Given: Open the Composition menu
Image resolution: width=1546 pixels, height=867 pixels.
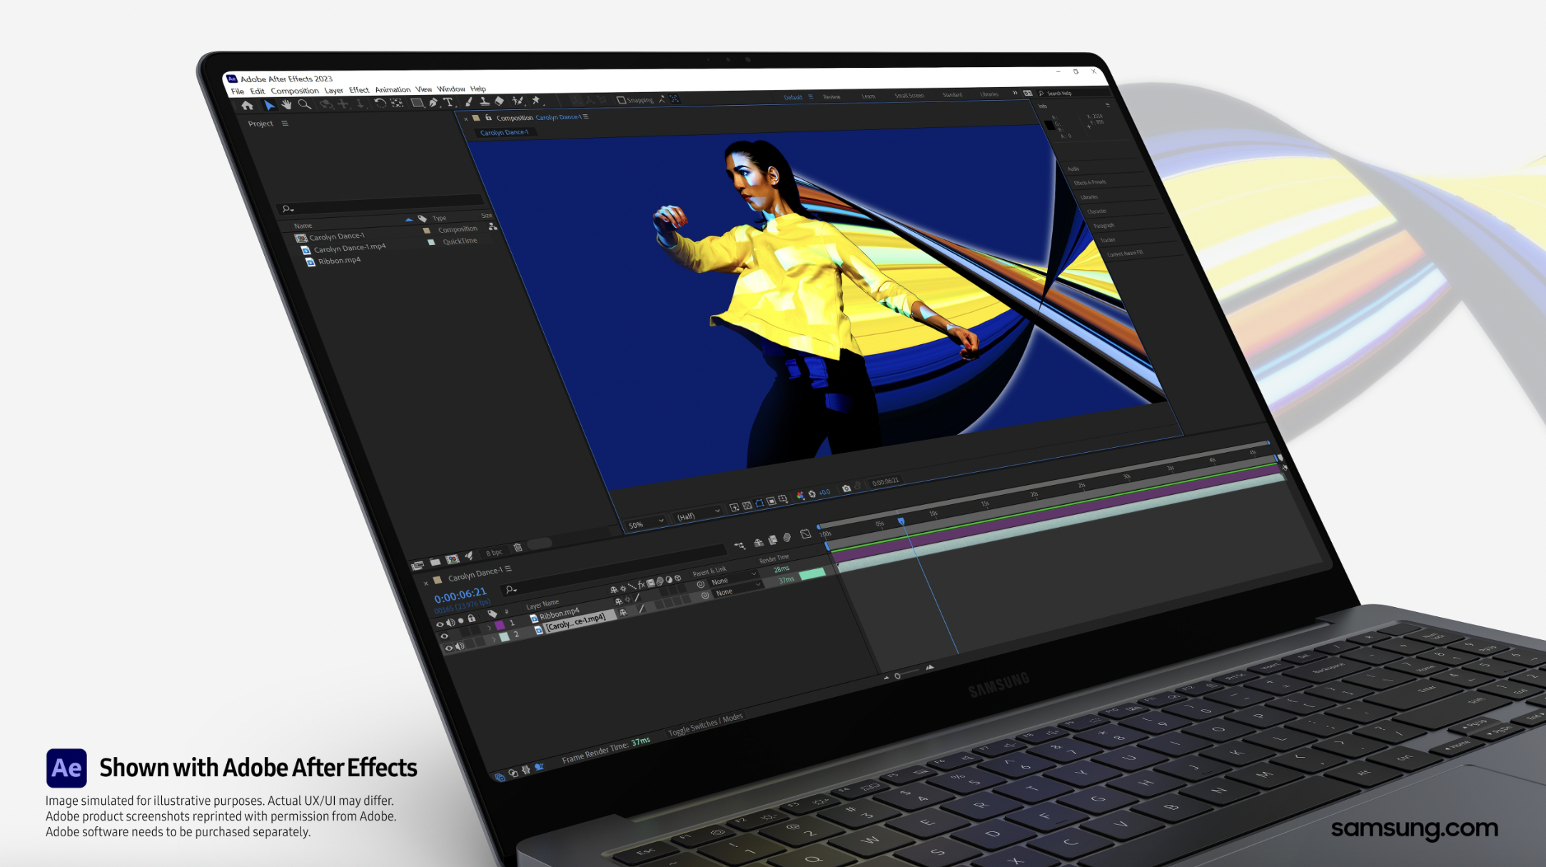Looking at the screenshot, I should (294, 91).
